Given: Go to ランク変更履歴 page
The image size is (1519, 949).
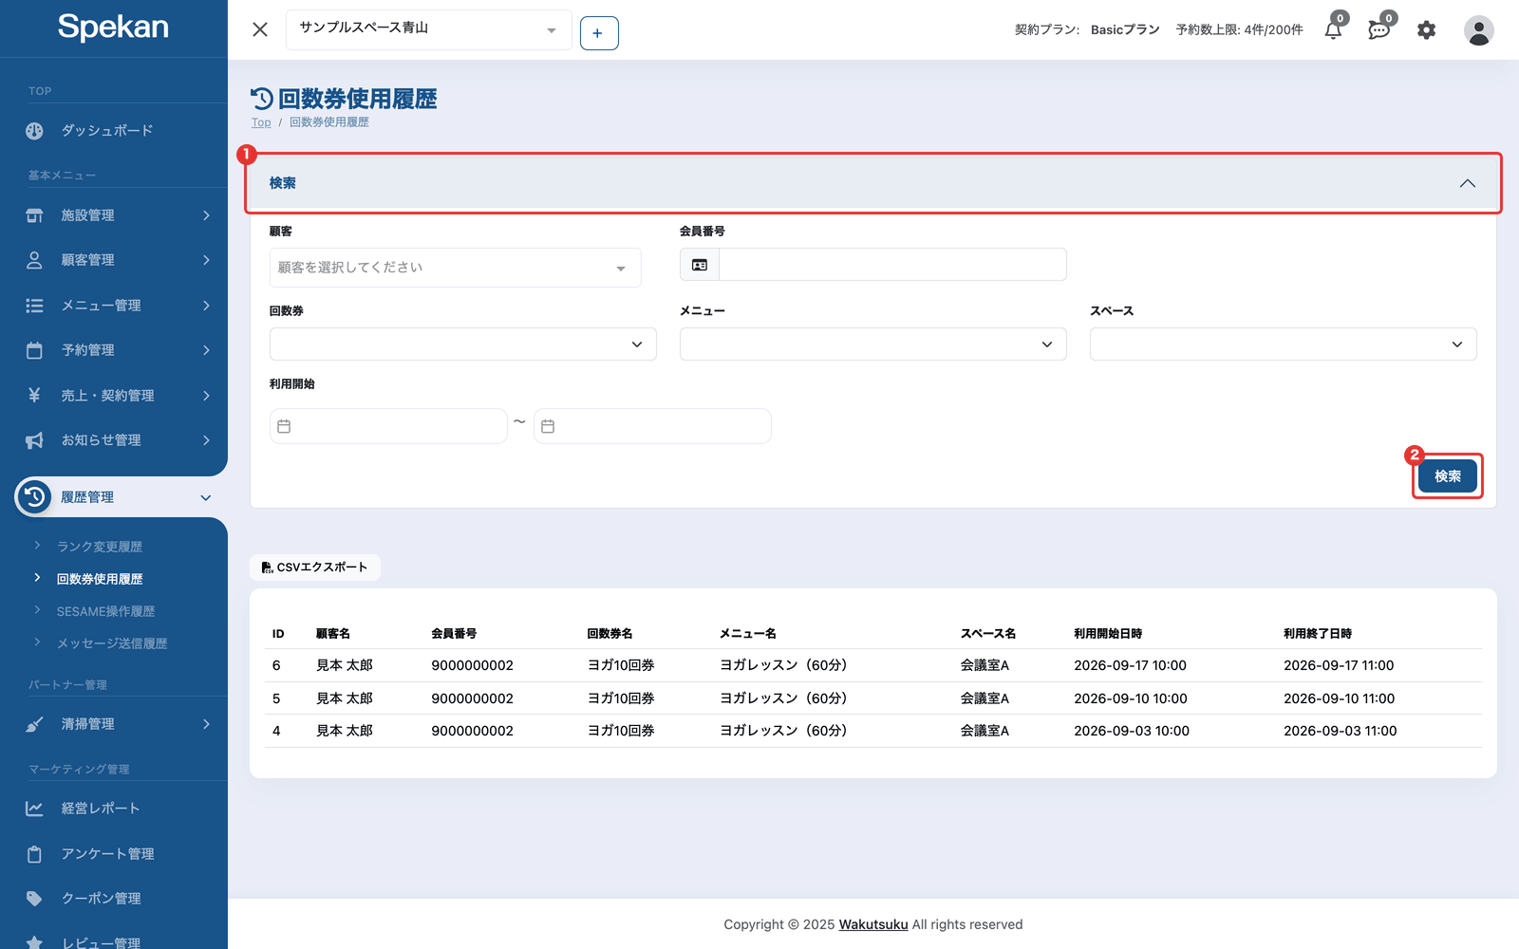Looking at the screenshot, I should click(x=100, y=547).
